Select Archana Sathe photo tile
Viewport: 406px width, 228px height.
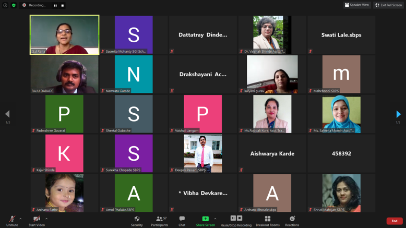click(x=65, y=193)
